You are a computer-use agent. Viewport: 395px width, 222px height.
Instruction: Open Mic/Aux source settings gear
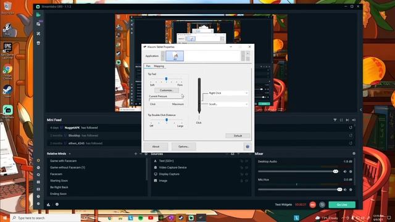click(x=351, y=189)
